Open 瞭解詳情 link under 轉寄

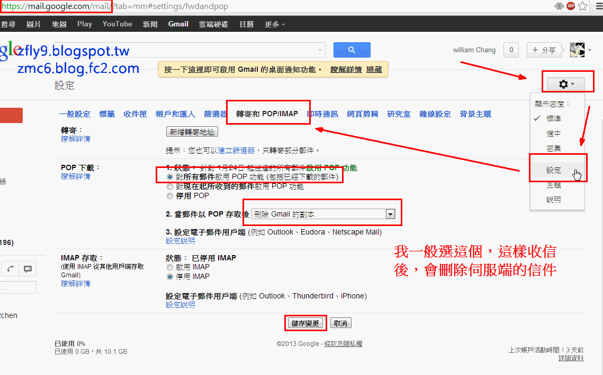[76, 139]
